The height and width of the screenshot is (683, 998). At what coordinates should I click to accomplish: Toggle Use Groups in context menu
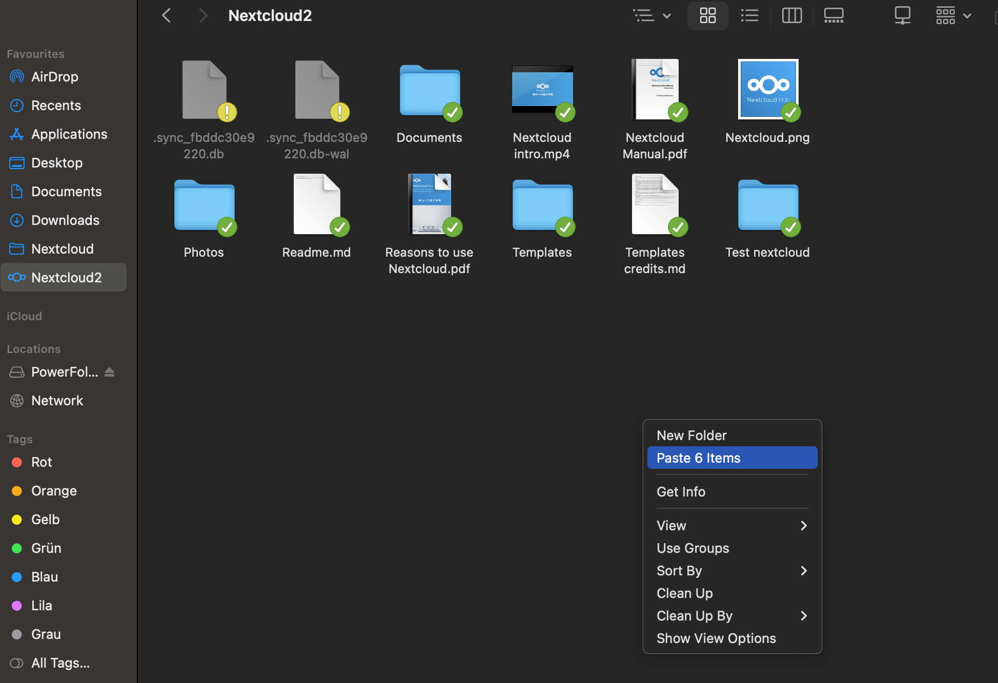732,548
